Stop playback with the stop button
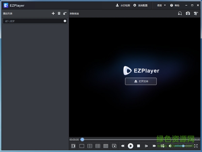202x152 pixels. [x=138, y=146]
